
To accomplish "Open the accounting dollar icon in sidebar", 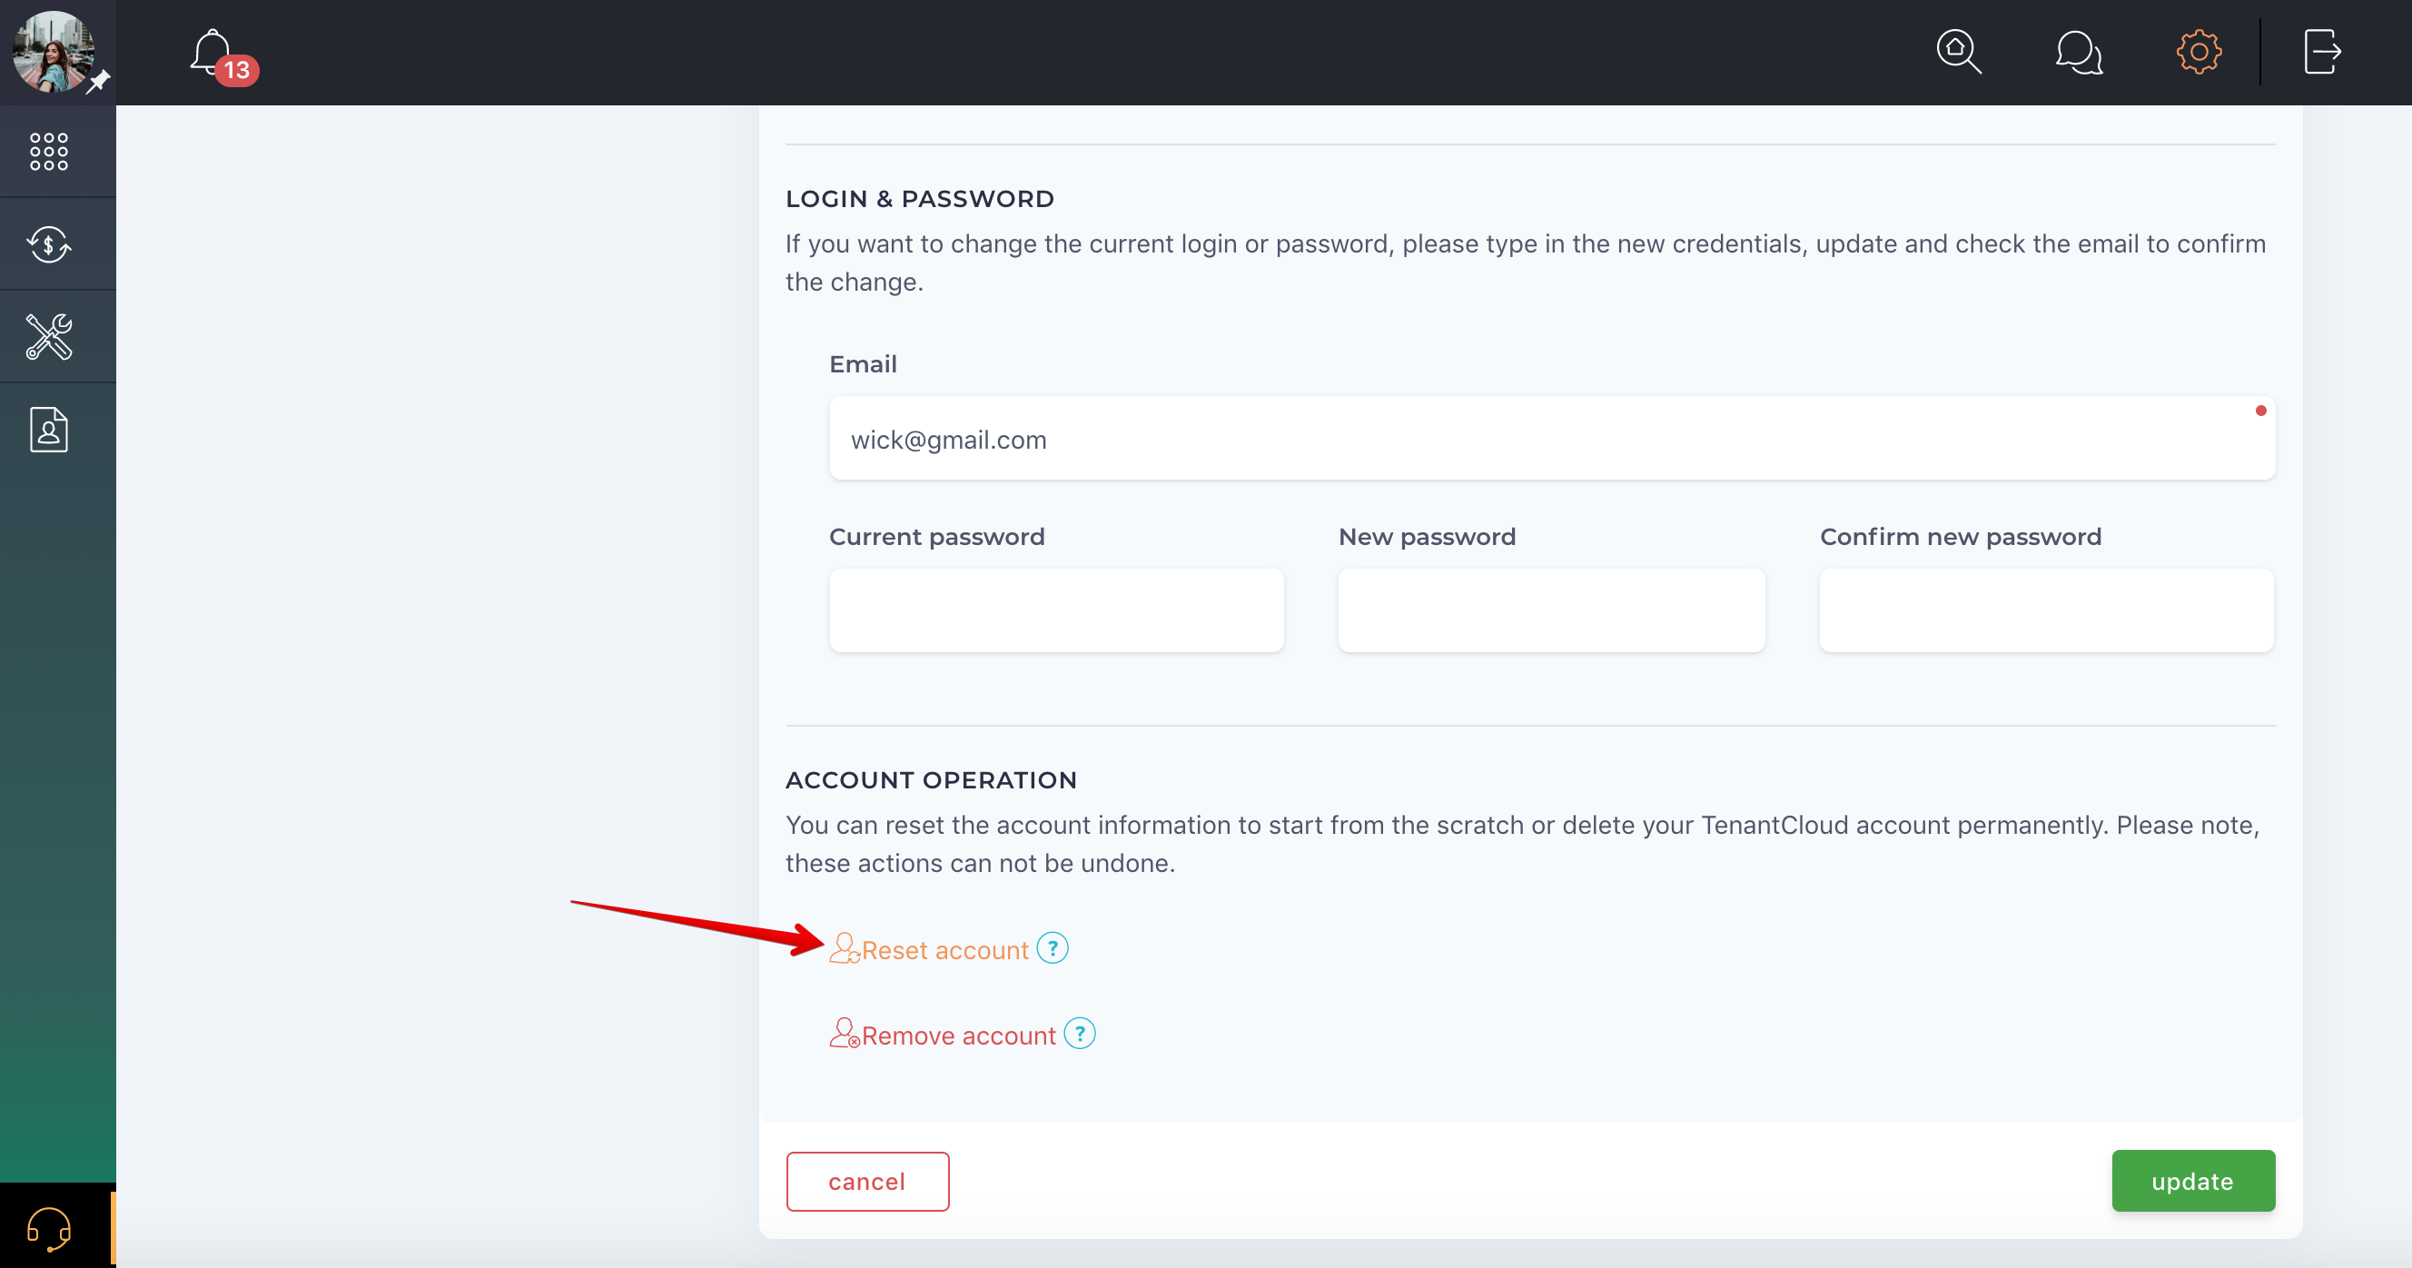I will point(49,244).
